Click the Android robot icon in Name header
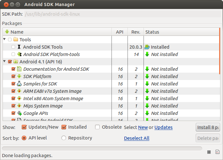The height and width of the screenshot is (160, 223). 7,32
